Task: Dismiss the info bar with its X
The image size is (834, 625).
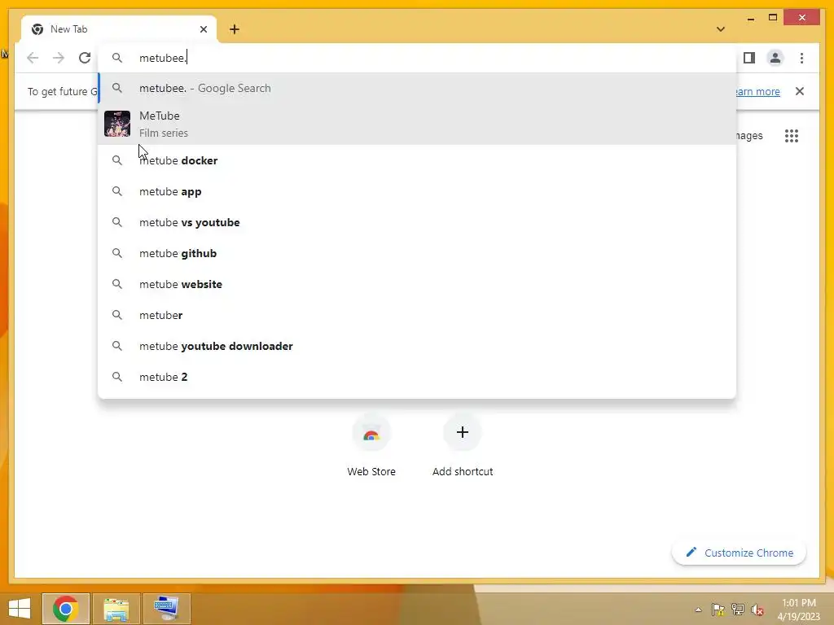Action: point(800,91)
